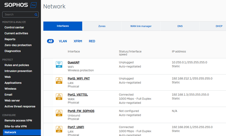The width and height of the screenshot is (226, 136).
Task: Open the GuestAP interface link
Action: coord(73,63)
